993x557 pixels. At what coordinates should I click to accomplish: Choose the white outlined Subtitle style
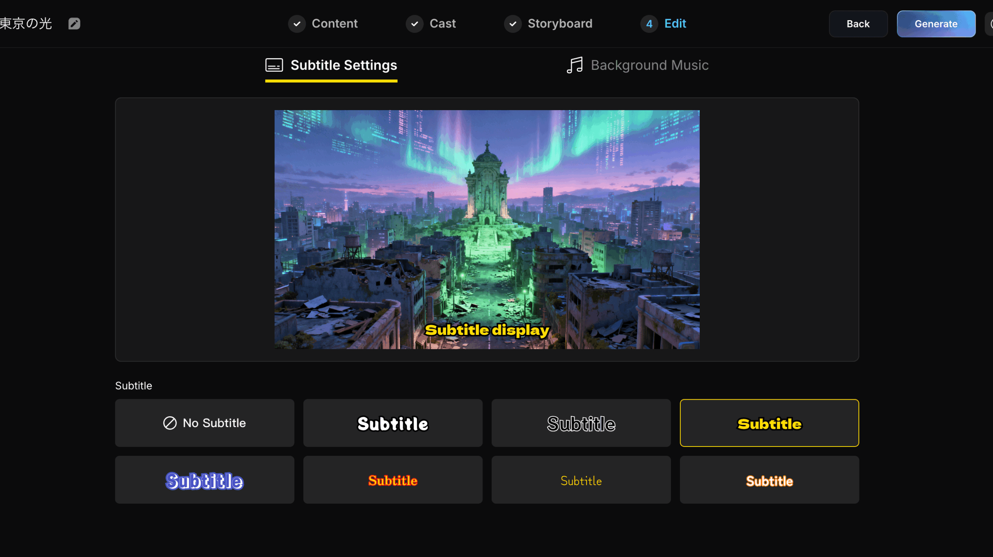point(581,423)
